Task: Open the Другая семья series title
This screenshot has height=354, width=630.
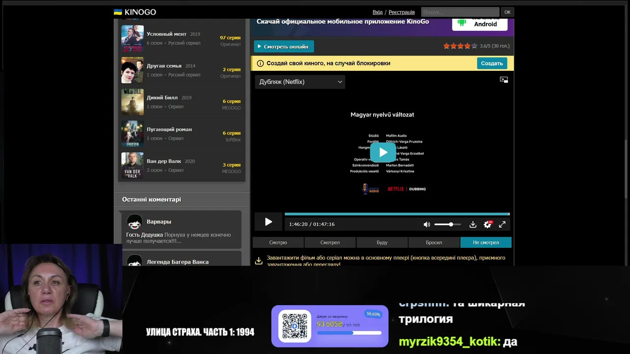Action: (x=164, y=66)
